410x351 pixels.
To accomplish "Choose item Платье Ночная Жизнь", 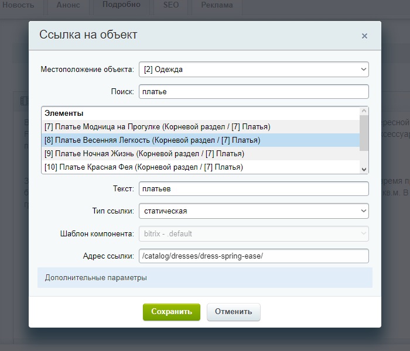I will click(x=144, y=154).
